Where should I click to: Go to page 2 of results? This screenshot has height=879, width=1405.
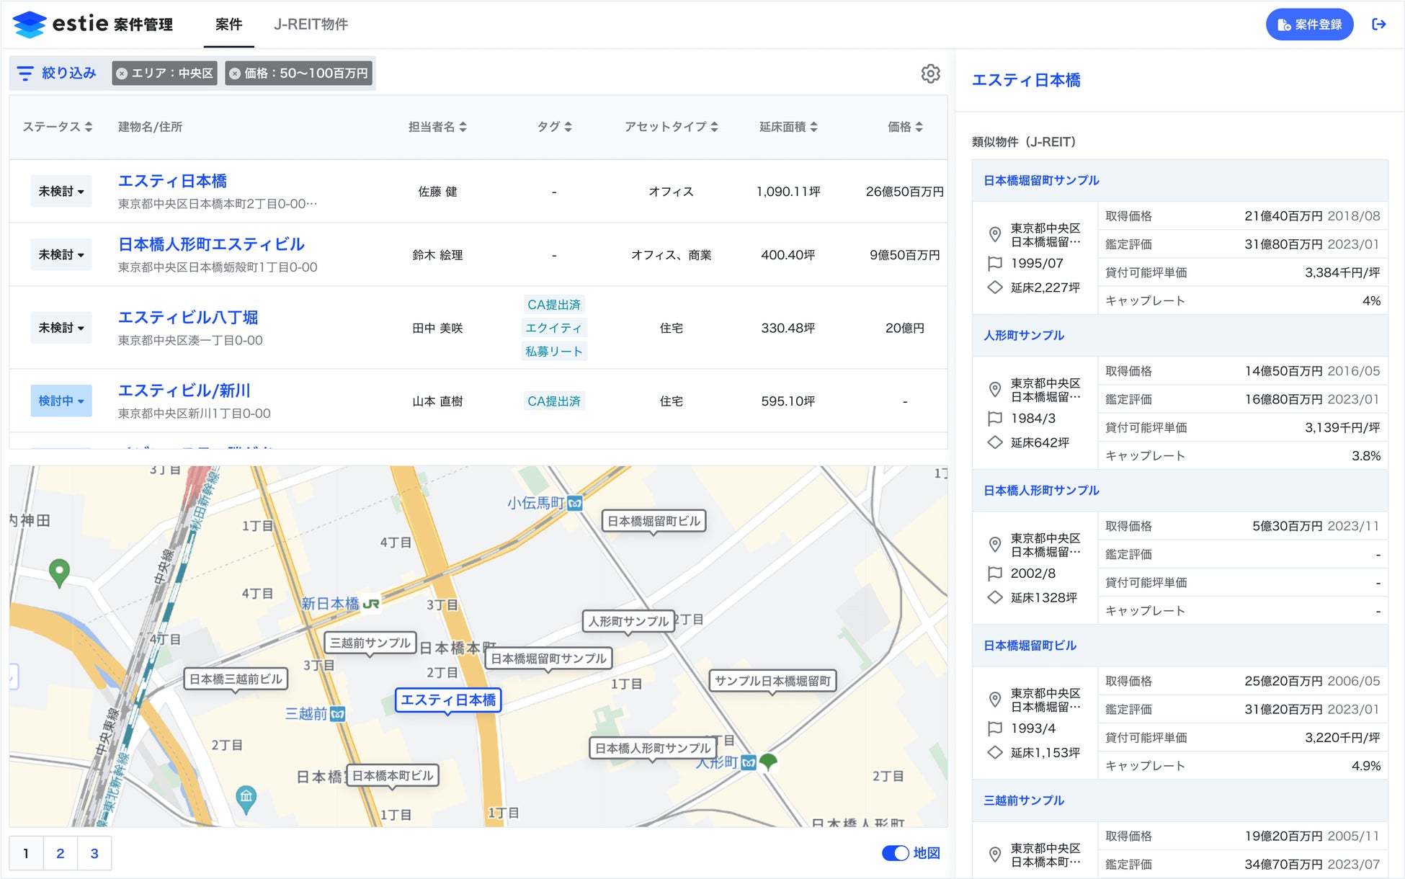(x=61, y=854)
